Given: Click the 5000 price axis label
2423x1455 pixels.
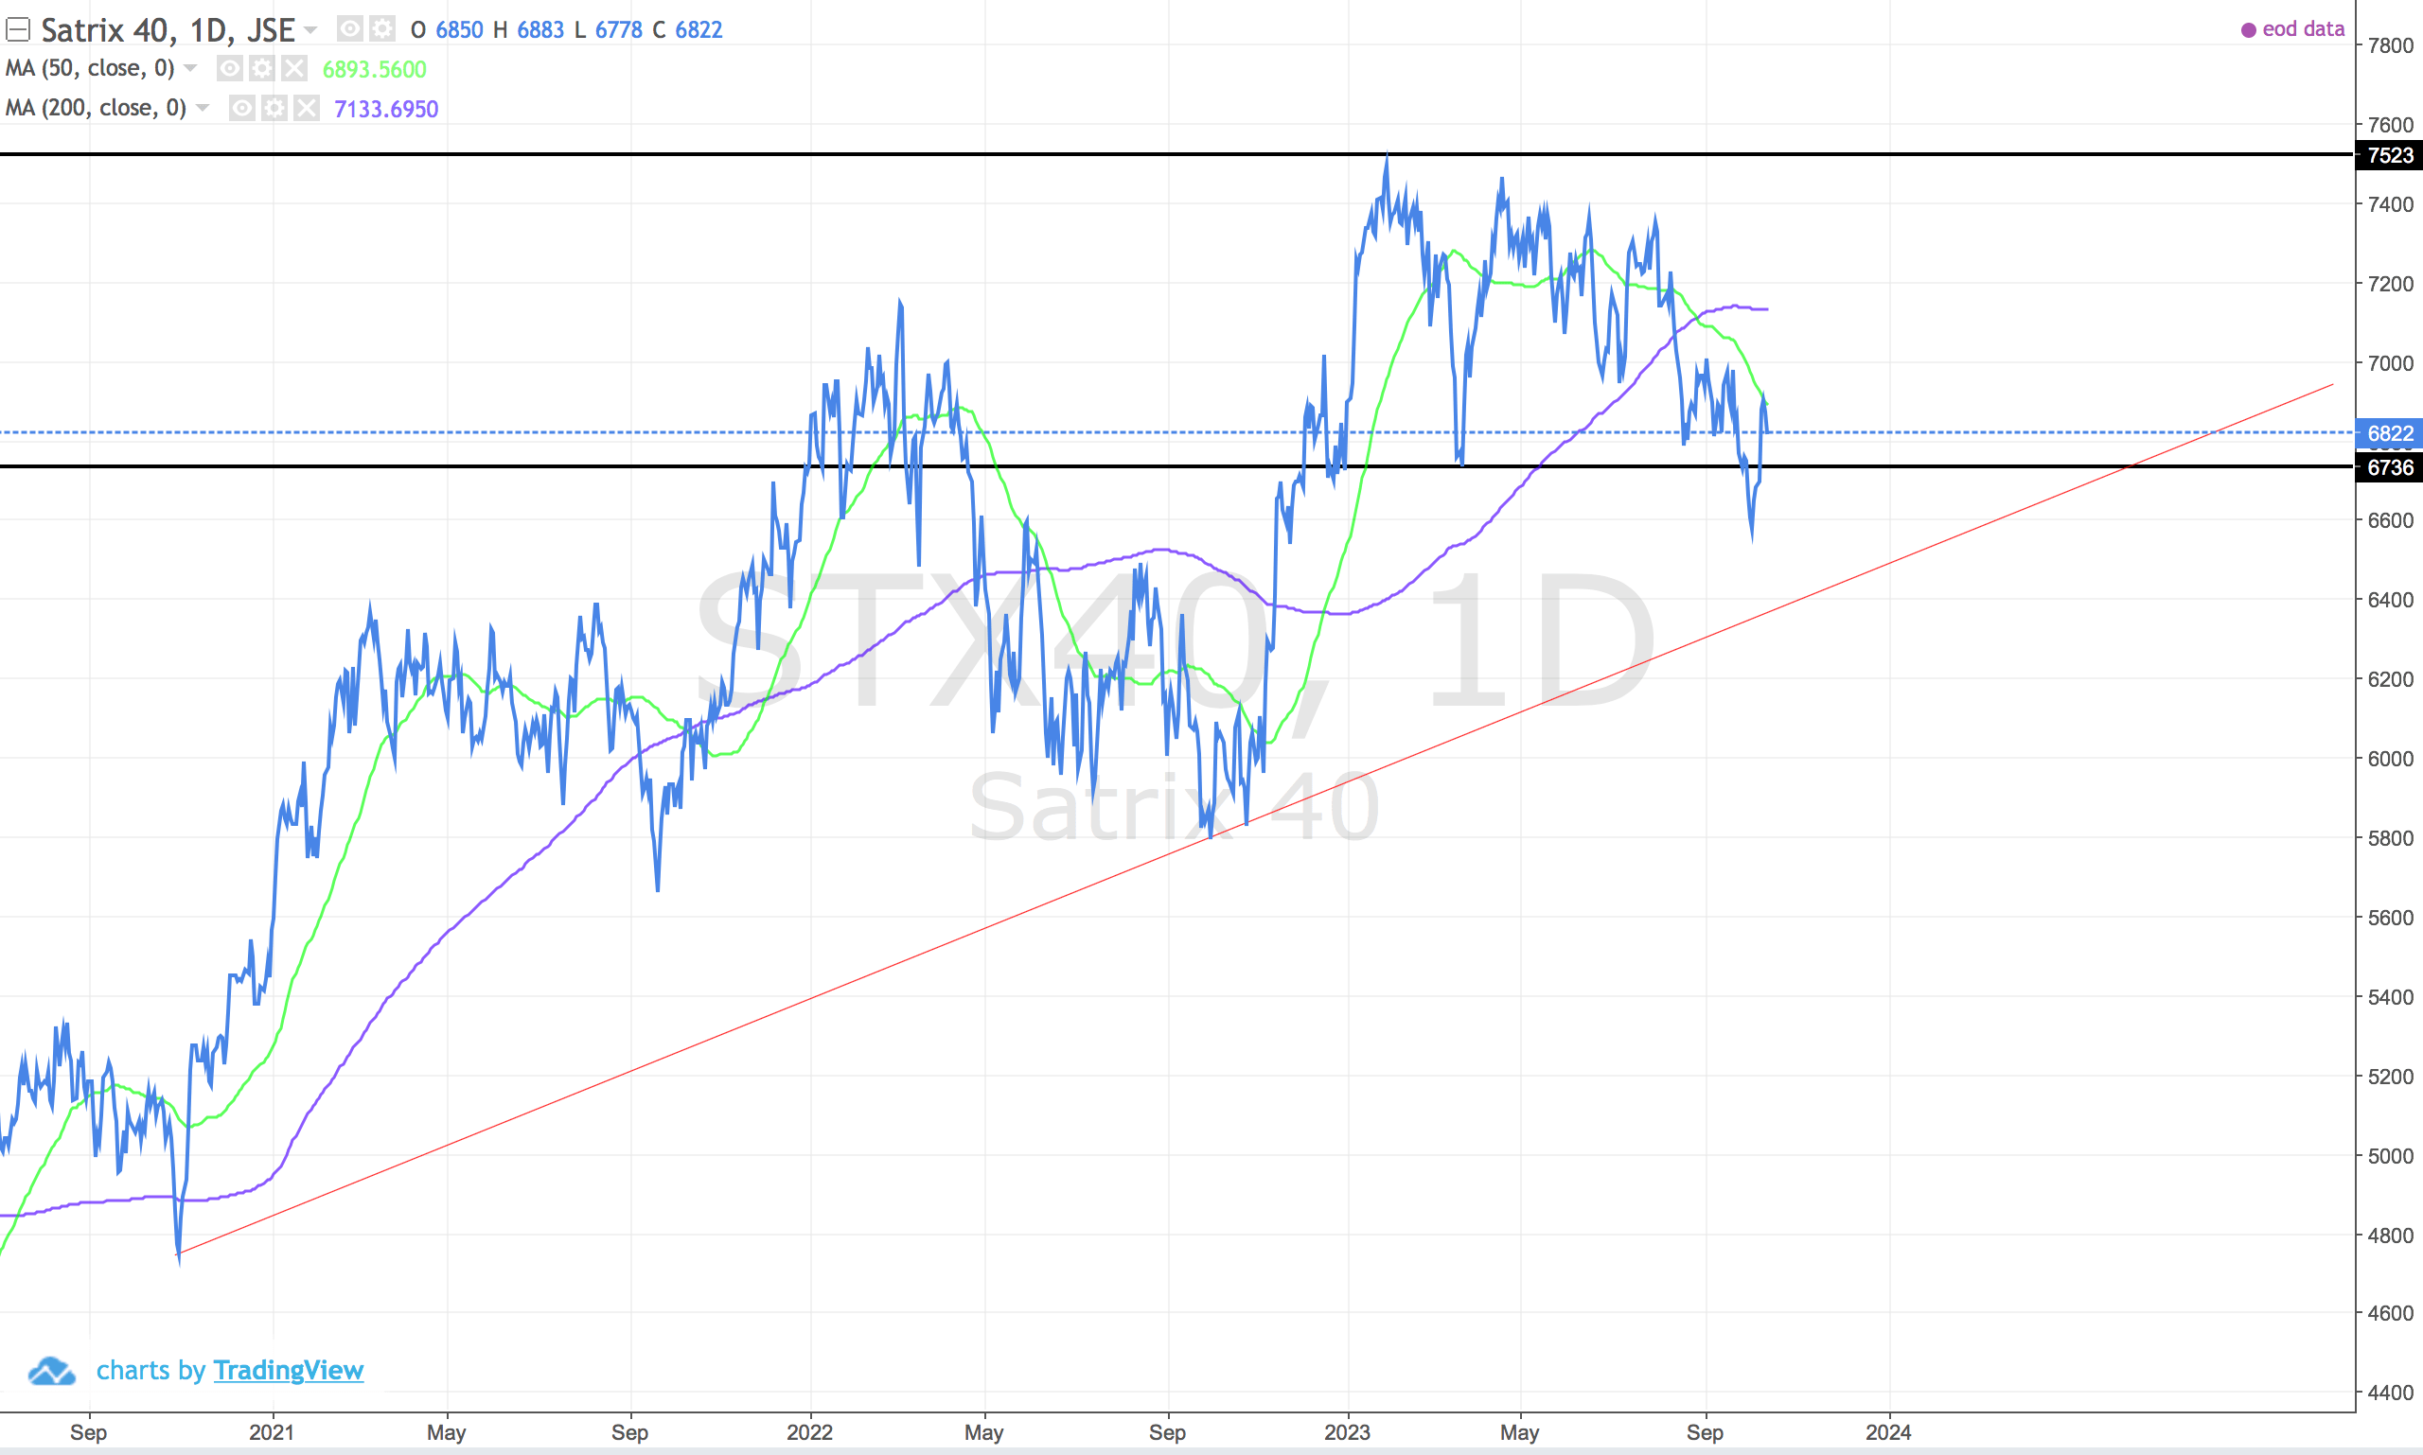Looking at the screenshot, I should [2391, 1156].
